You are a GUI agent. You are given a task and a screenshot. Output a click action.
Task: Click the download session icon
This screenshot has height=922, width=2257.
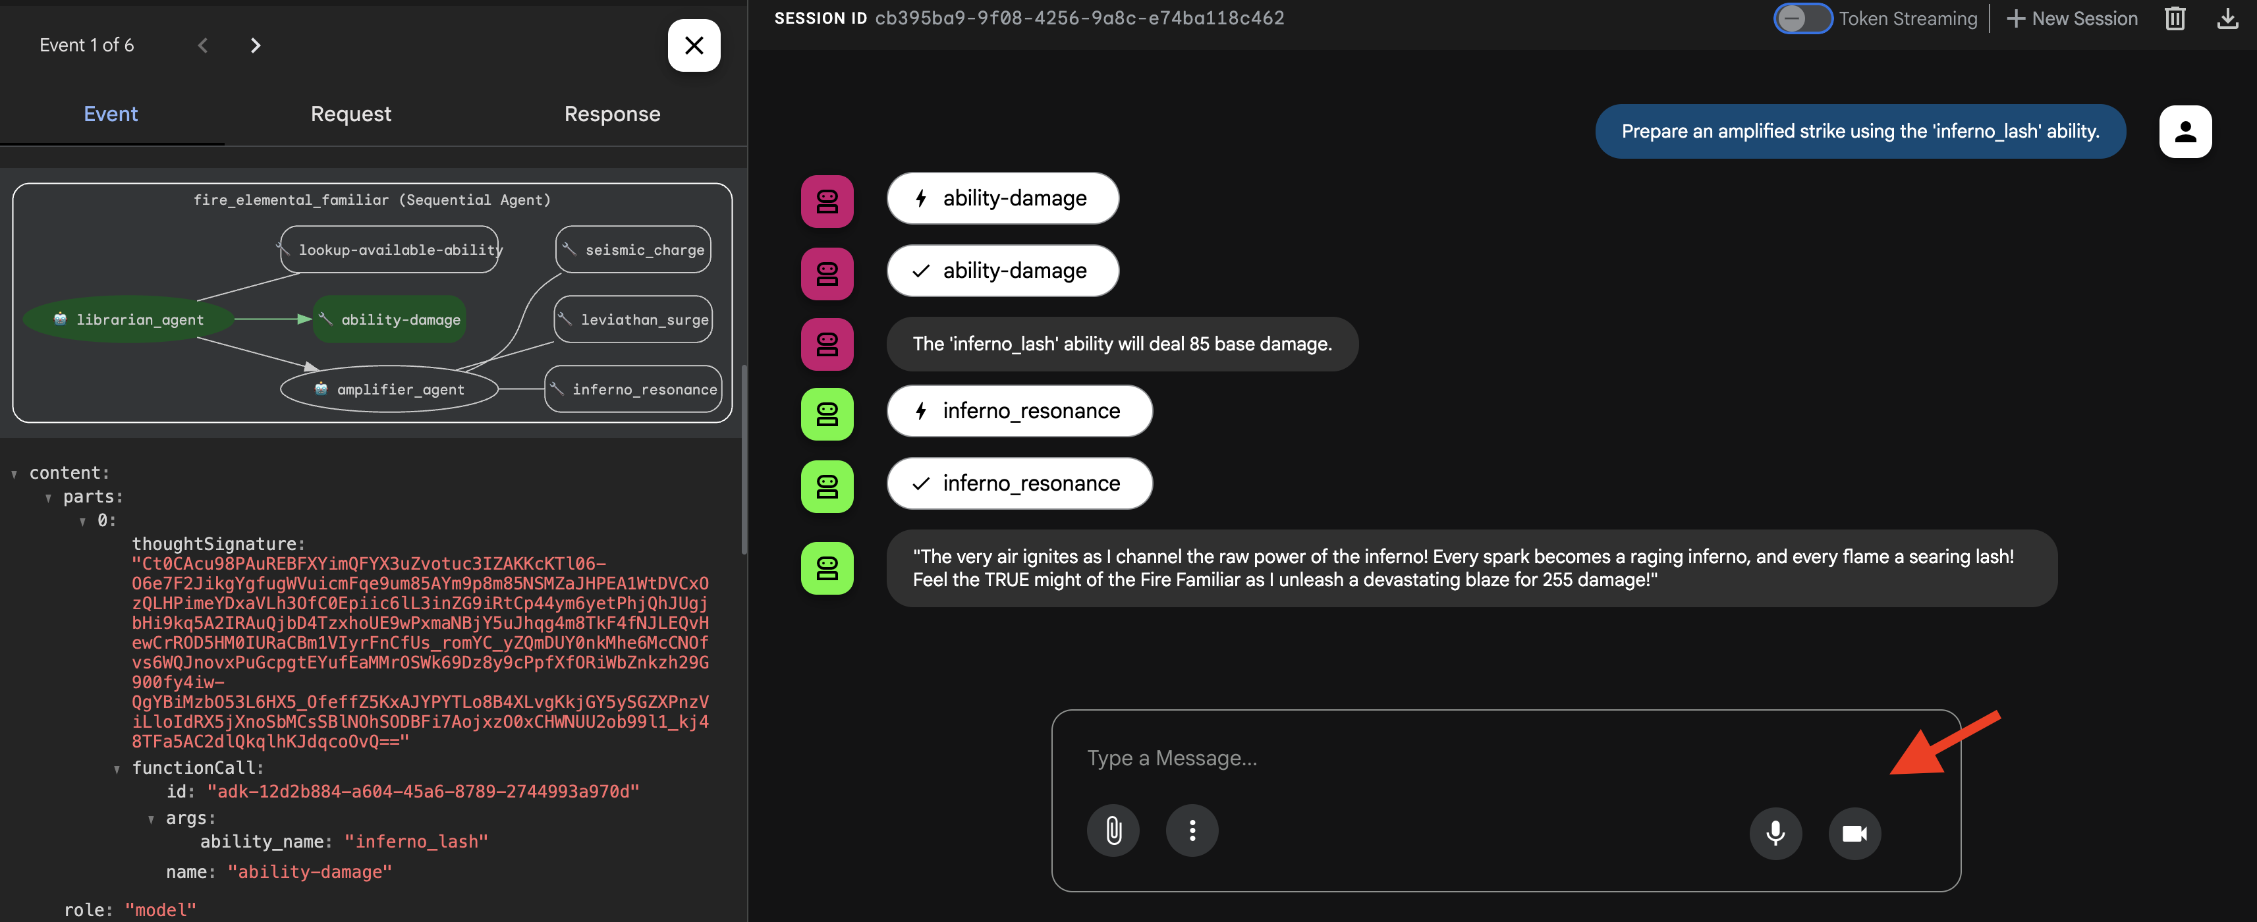[2227, 18]
